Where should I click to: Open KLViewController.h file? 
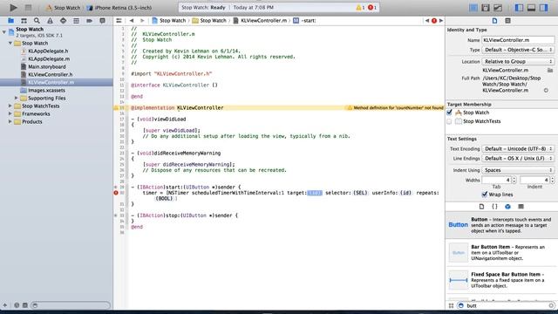pos(50,74)
